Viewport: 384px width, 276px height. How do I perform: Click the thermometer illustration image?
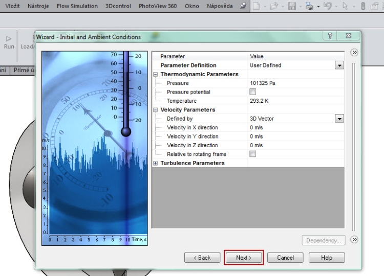click(95, 148)
